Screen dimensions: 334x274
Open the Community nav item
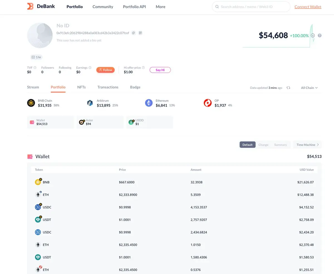tap(103, 7)
